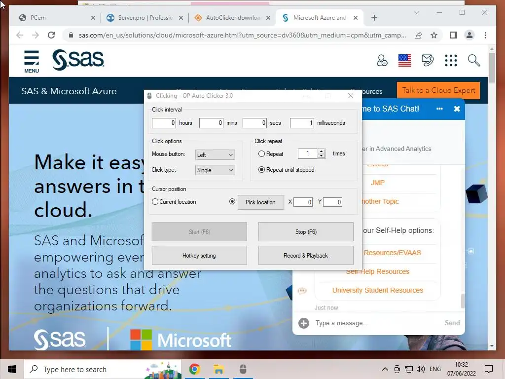This screenshot has height=379, width=505.
Task: Open the Mouse button dropdown
Action: tap(215, 154)
